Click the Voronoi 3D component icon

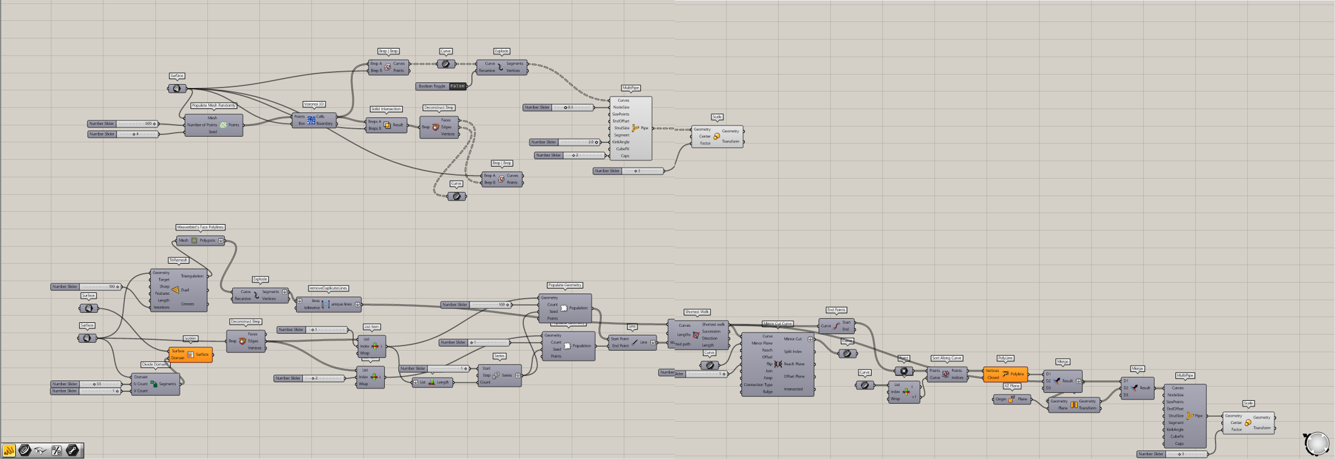point(311,120)
